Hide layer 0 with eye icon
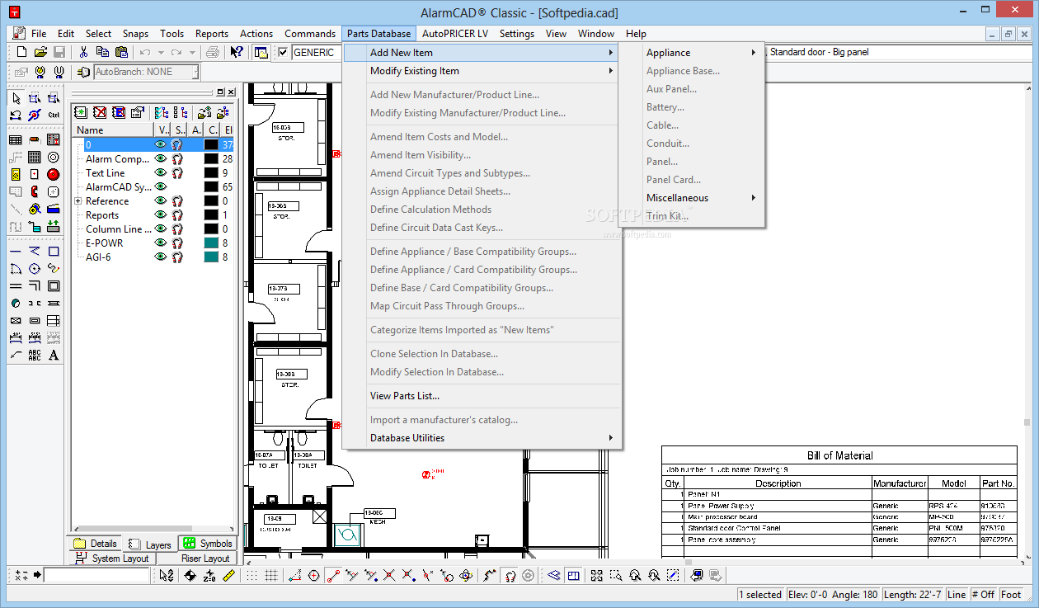This screenshot has height=608, width=1039. [x=161, y=144]
